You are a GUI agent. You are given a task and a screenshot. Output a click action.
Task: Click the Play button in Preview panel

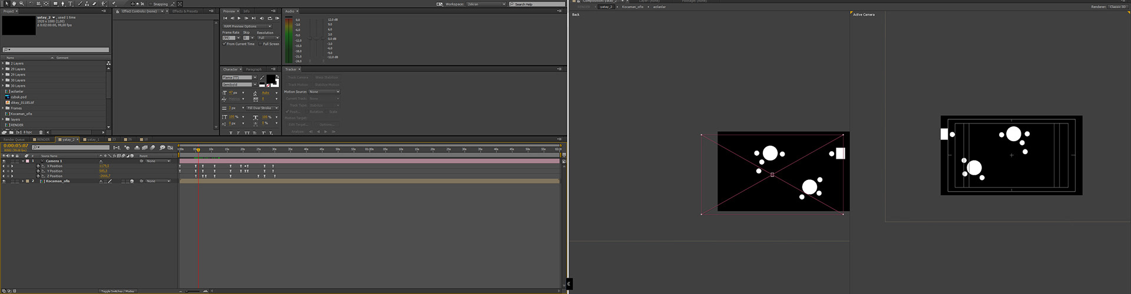pyautogui.click(x=239, y=18)
